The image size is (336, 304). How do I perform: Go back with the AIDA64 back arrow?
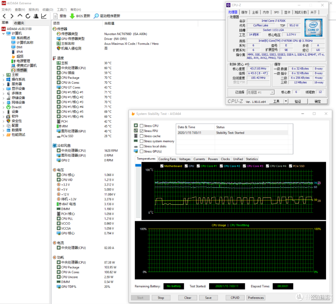click(x=4, y=16)
